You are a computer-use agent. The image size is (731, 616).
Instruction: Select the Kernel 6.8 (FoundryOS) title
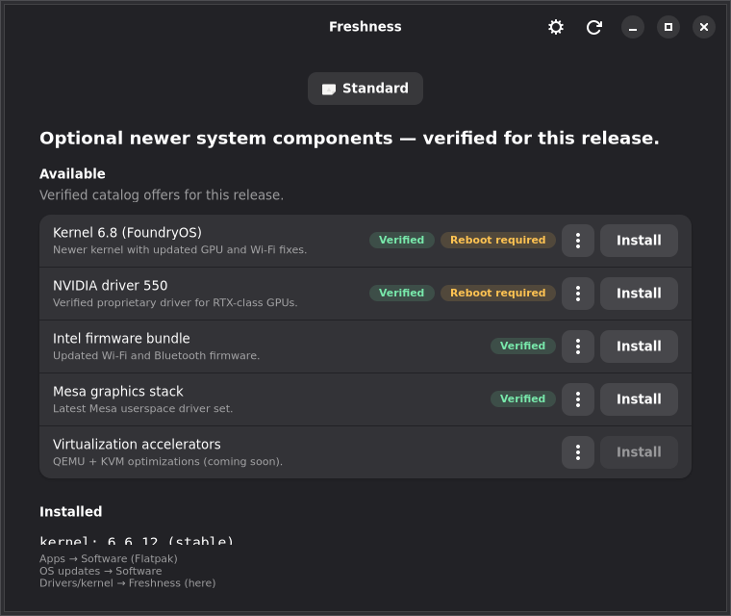(x=127, y=232)
